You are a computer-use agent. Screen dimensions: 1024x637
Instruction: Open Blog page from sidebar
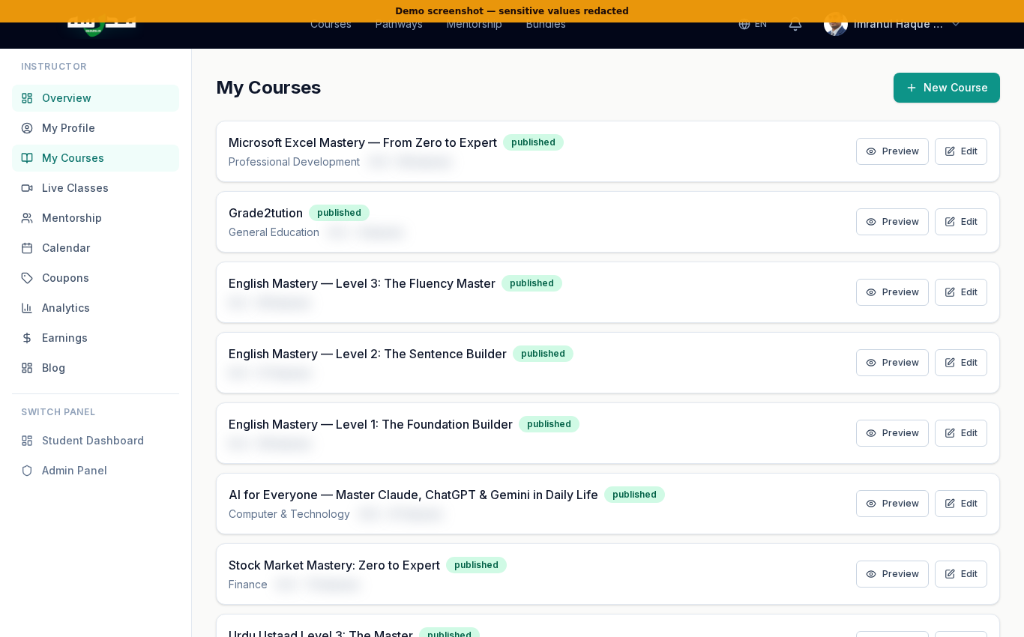pyautogui.click(x=95, y=368)
